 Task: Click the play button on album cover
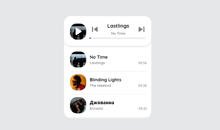[78, 32]
